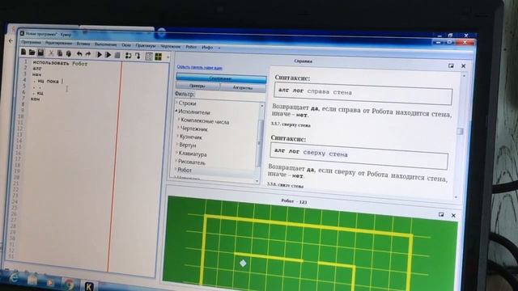This screenshot has height=291, width=518.
Task: Select the highlighted Содержание help tab
Action: coord(221,78)
